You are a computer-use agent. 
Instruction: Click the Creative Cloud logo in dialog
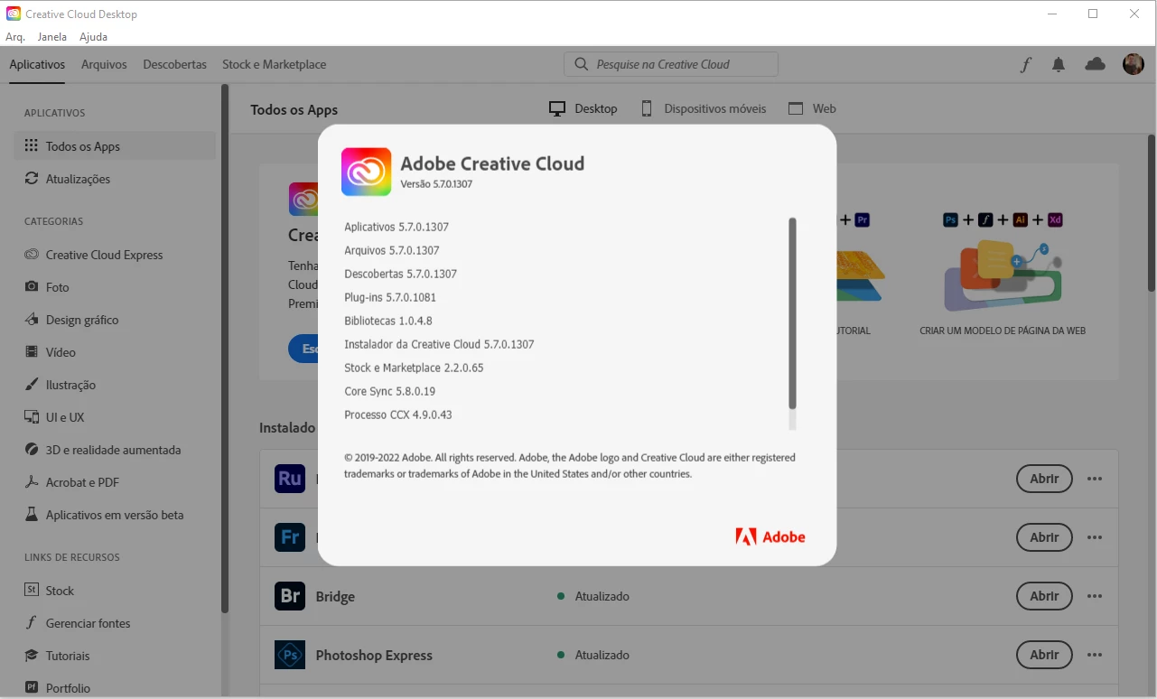pos(366,172)
